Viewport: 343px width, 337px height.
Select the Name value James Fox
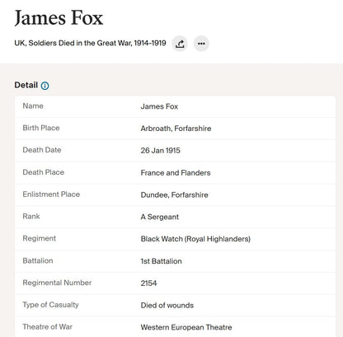coord(159,106)
